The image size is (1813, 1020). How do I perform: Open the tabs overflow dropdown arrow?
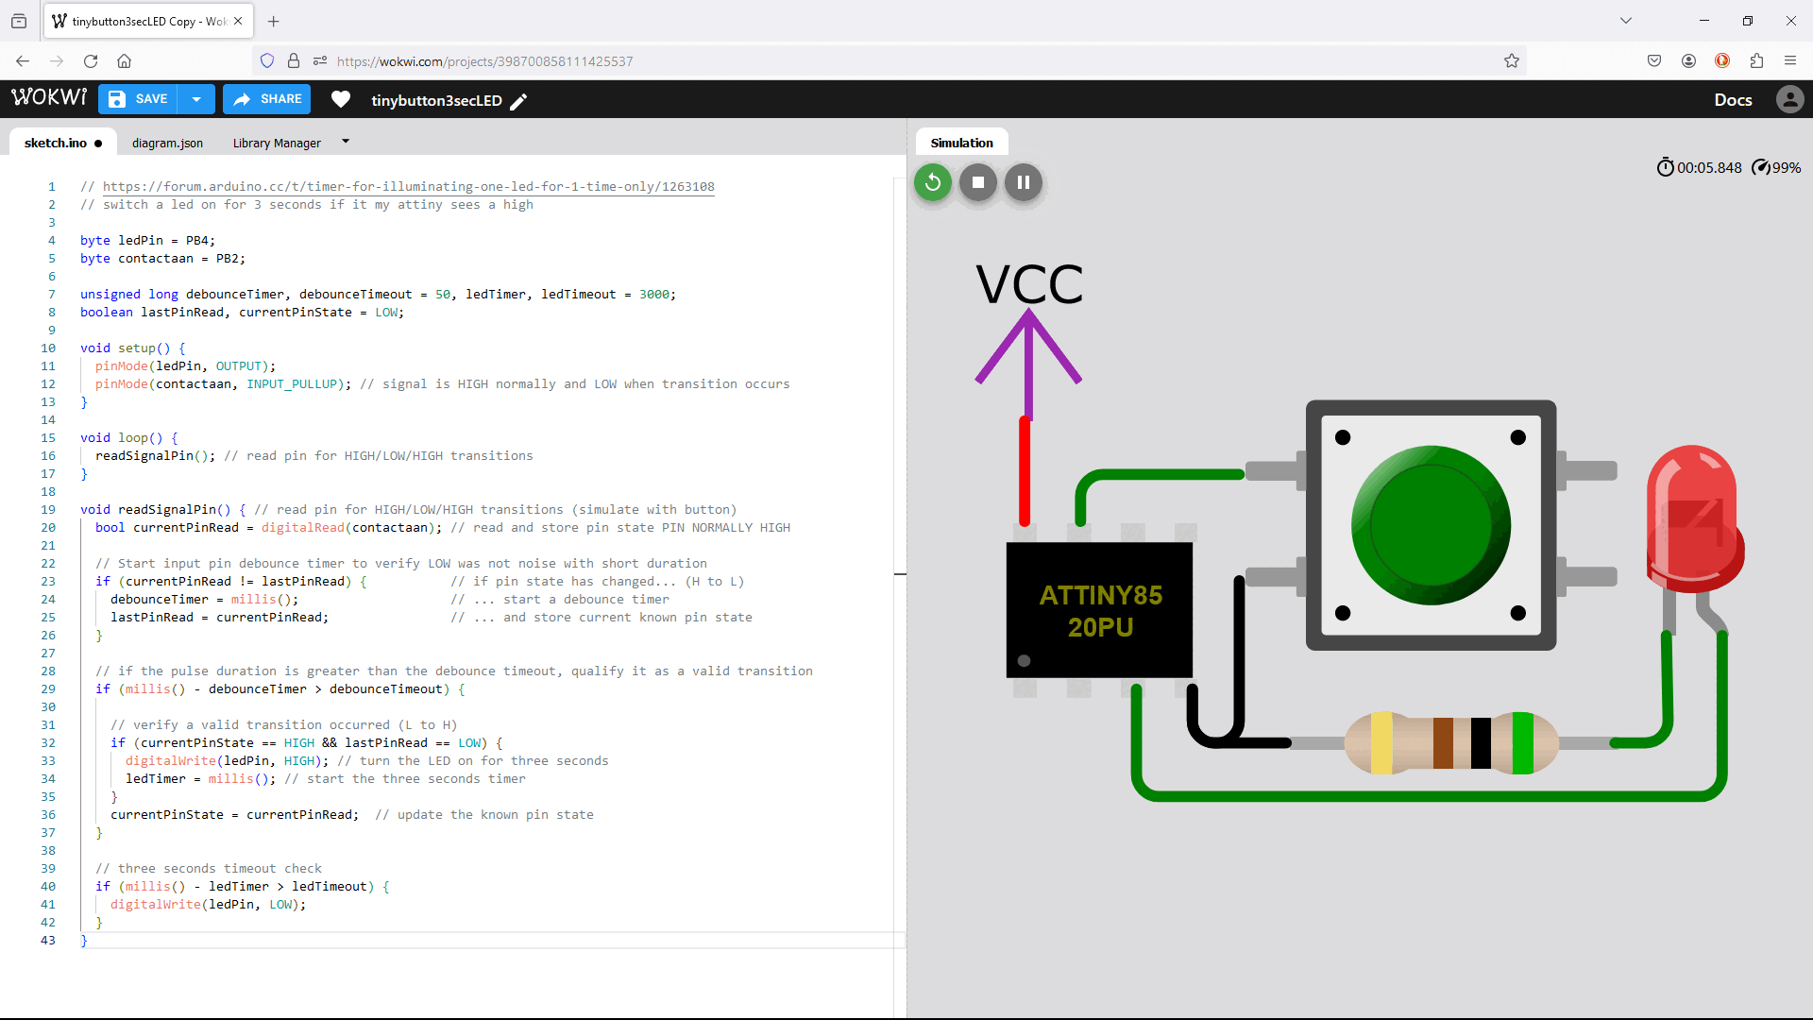click(x=346, y=142)
